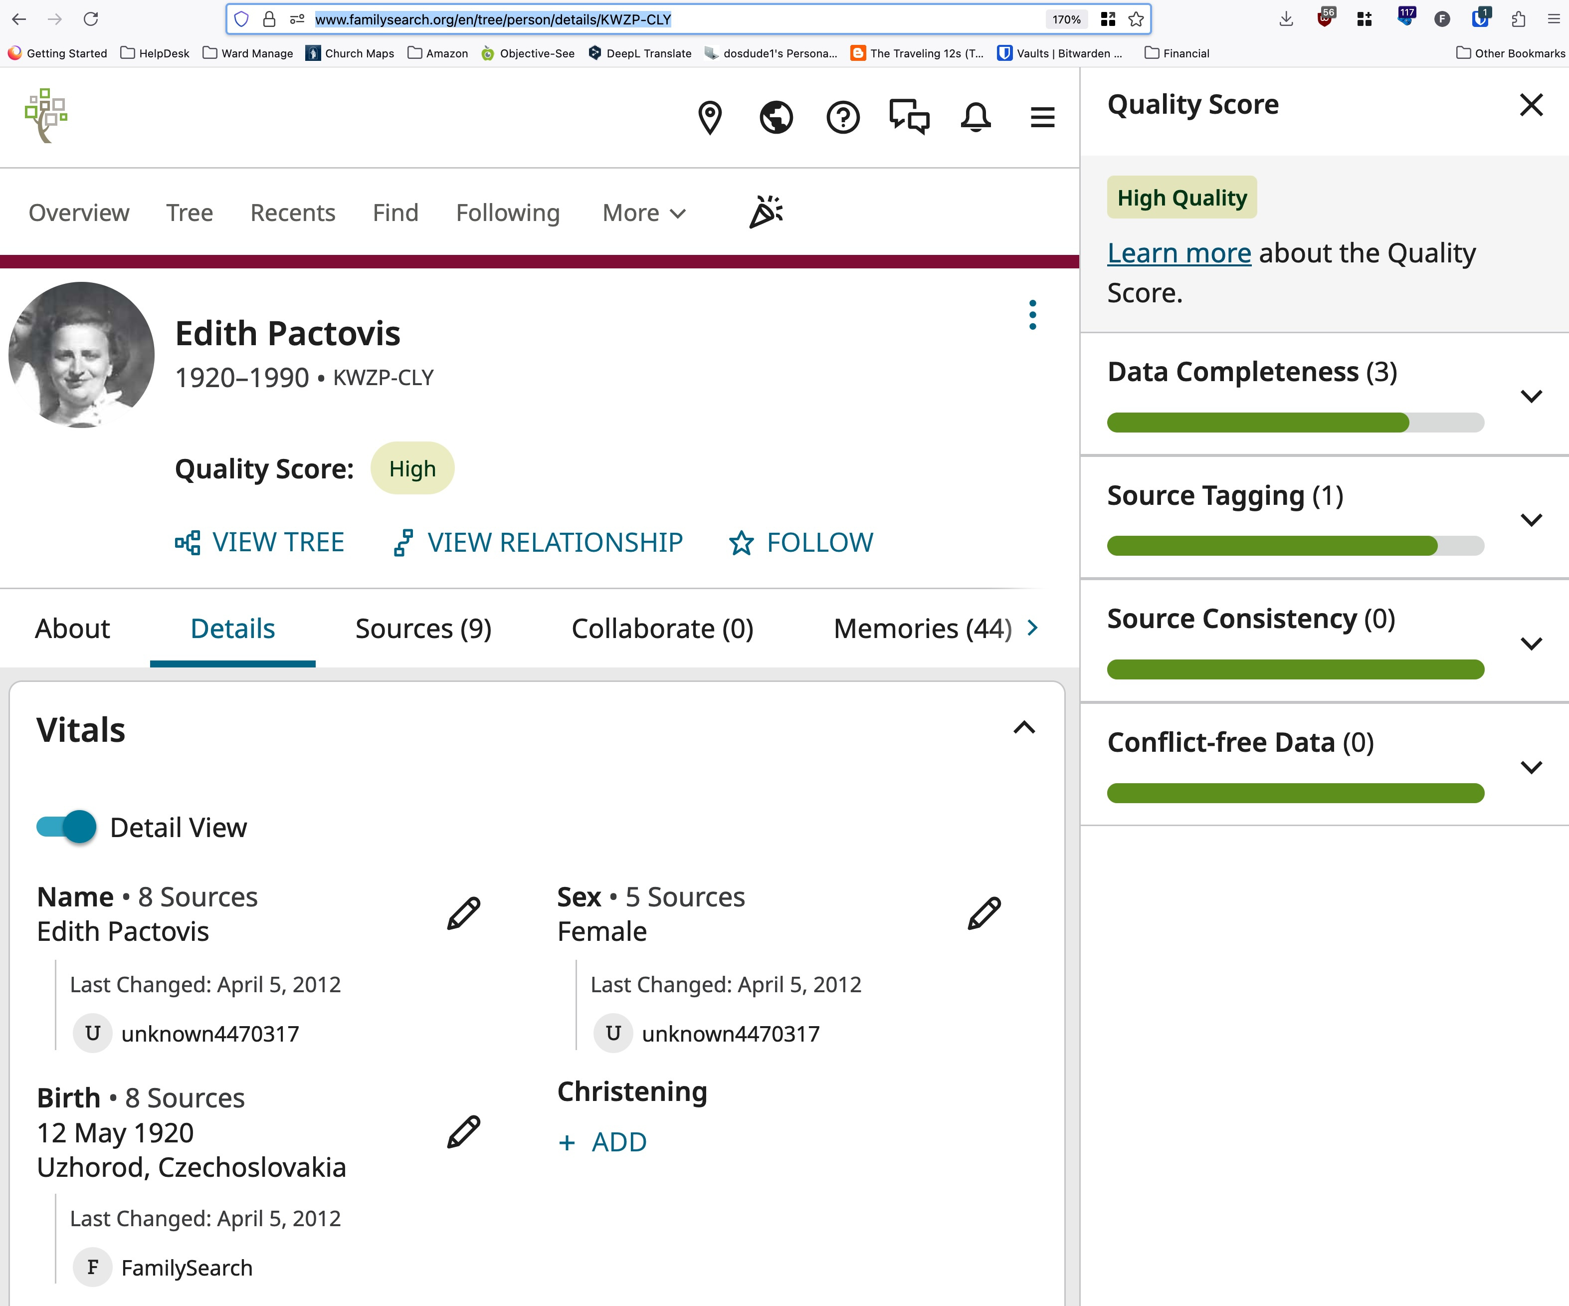Screen dimensions: 1569x1306
Task: Switch to the Sources (9) tab
Action: click(x=423, y=629)
